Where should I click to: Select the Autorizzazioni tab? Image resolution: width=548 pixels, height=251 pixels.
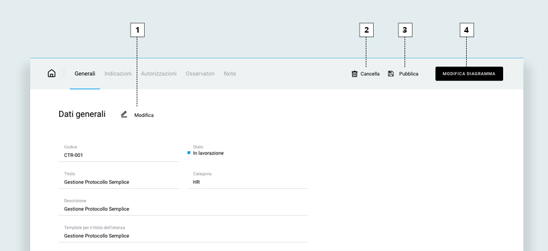coord(159,74)
